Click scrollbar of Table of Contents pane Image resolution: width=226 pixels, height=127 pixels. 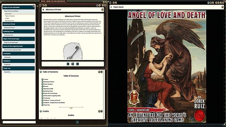click(x=103, y=94)
